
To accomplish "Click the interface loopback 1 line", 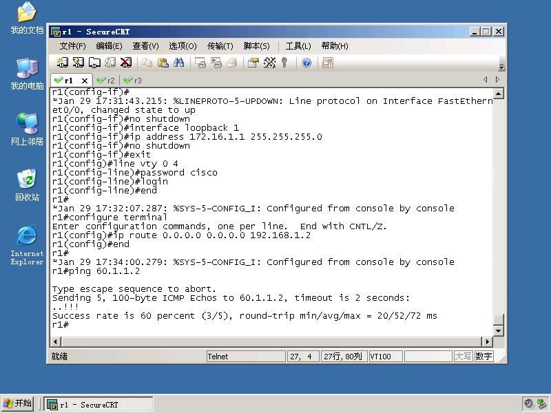I will (x=145, y=128).
